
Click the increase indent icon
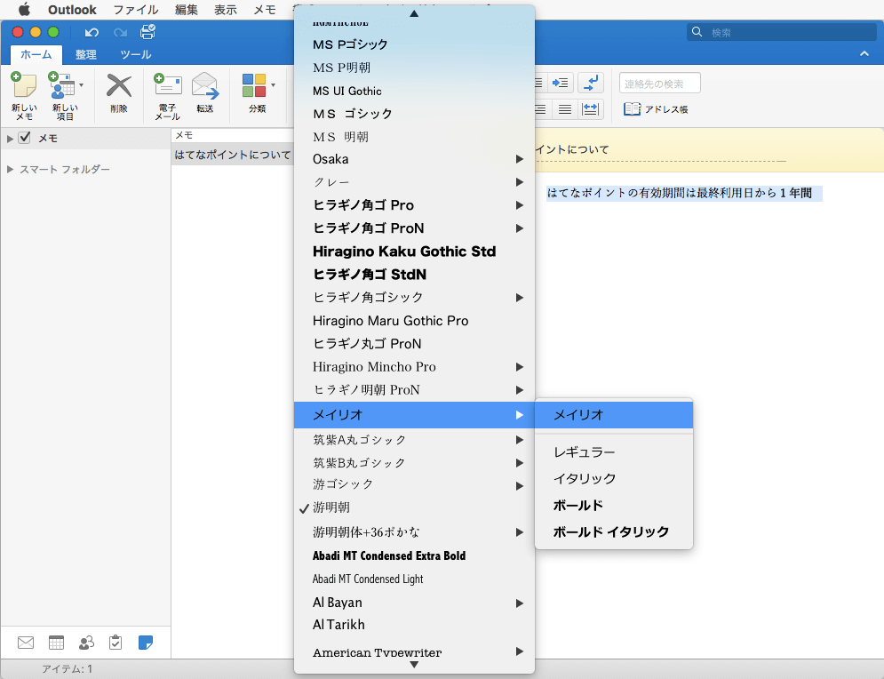point(561,83)
